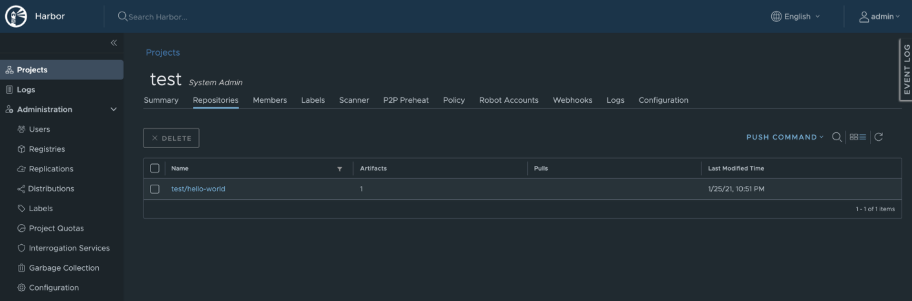Click the Users icon in the sidebar
This screenshot has width=912, height=301.
click(21, 129)
